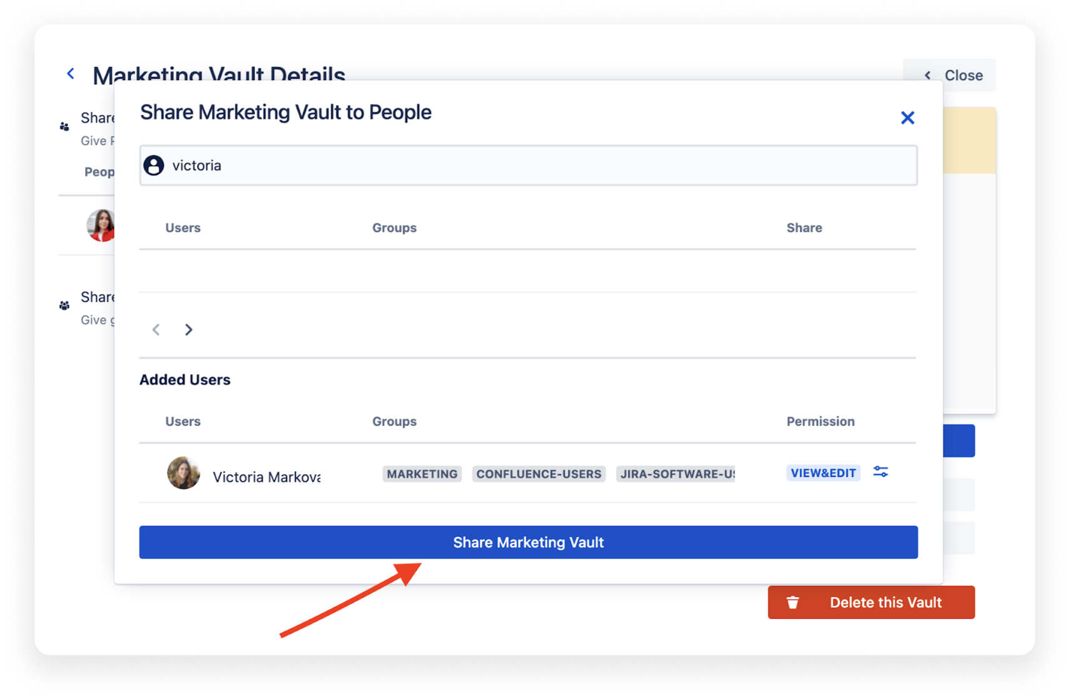
Task: Click the group icon beside the Share groups section
Action: 64,305
